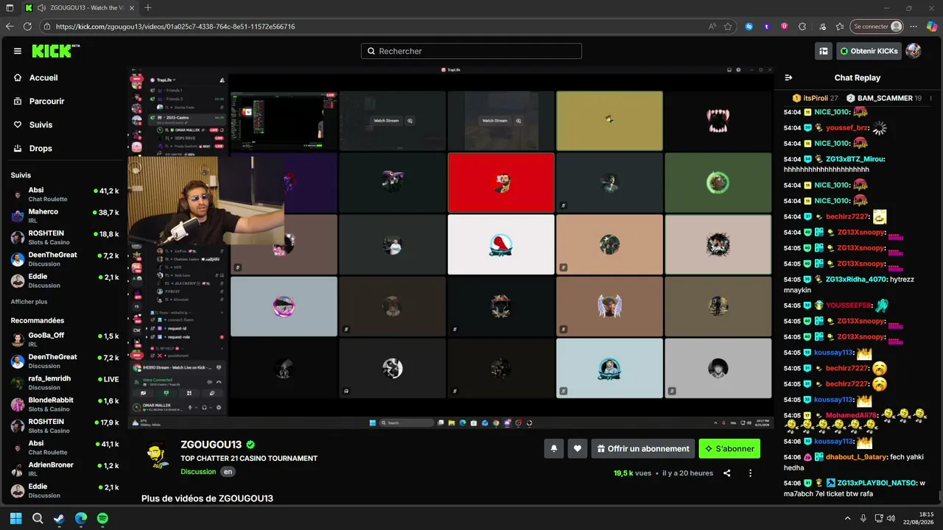The width and height of the screenshot is (943, 530).
Task: Click top chatter BAM_SCAMMER in chat
Action: click(x=885, y=98)
